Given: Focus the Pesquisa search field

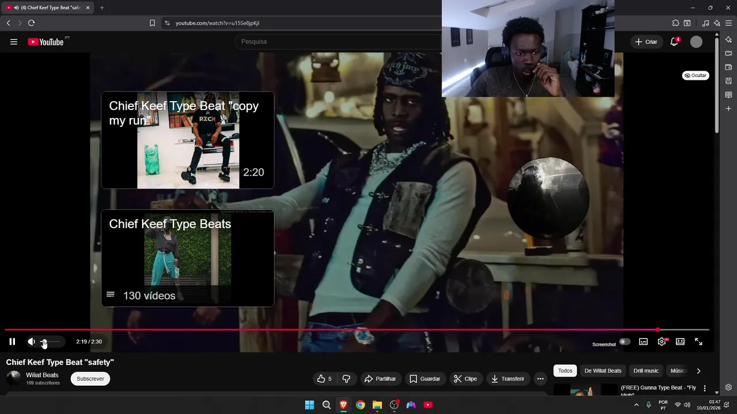Looking at the screenshot, I should [340, 41].
